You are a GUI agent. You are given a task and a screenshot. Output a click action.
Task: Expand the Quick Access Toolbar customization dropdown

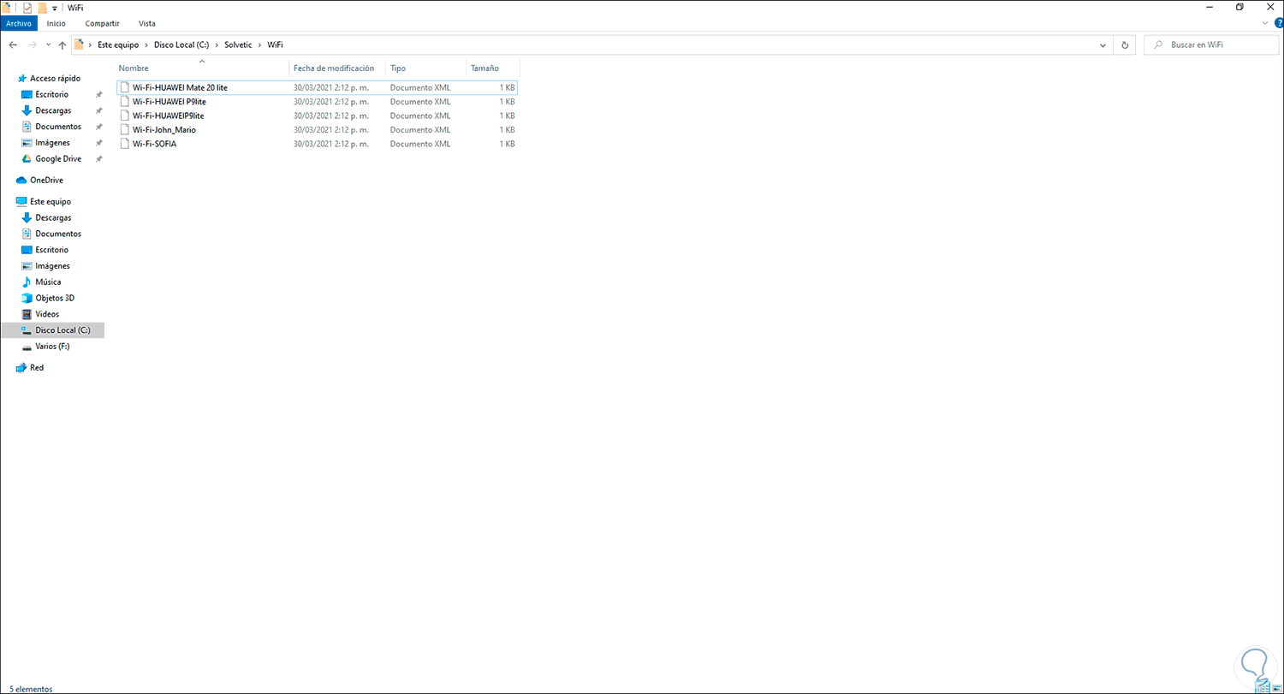coord(54,8)
